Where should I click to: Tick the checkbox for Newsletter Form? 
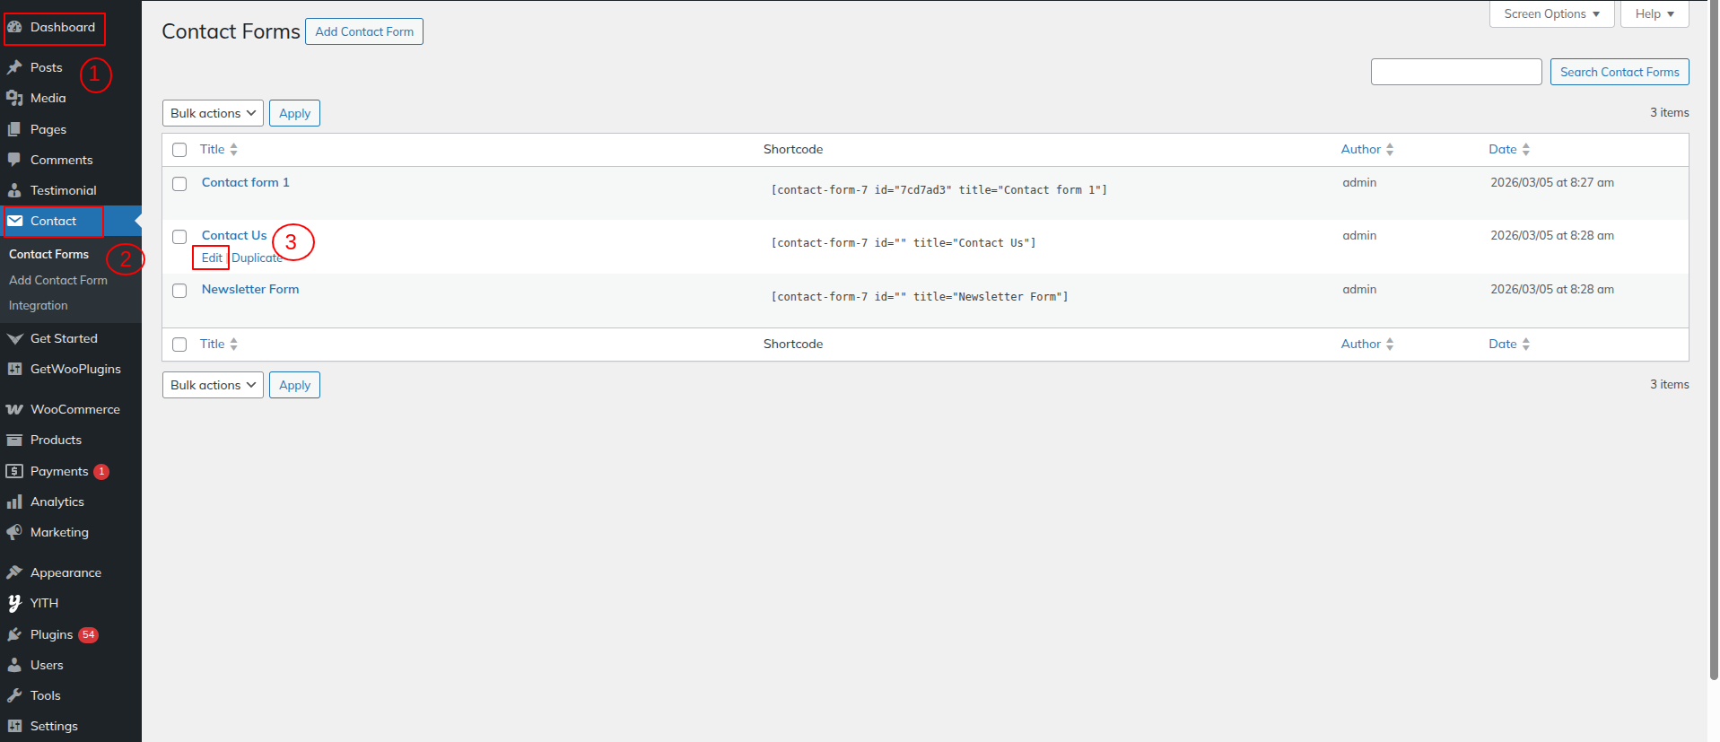click(x=179, y=291)
